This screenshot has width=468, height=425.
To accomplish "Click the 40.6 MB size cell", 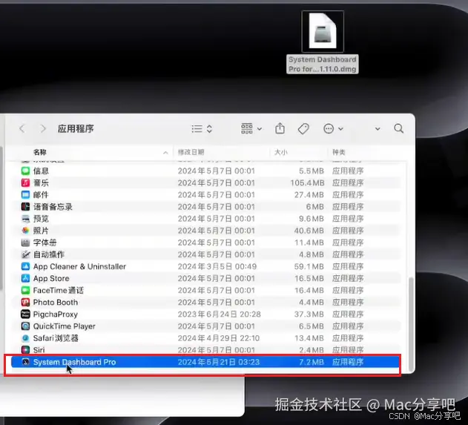I will (x=309, y=231).
